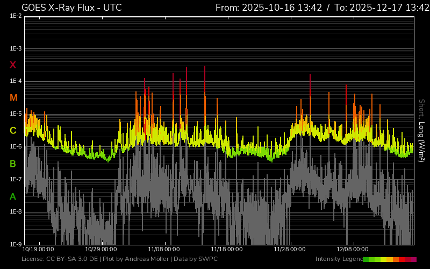Click the 11/28 00:00 time axis label

[290, 250]
